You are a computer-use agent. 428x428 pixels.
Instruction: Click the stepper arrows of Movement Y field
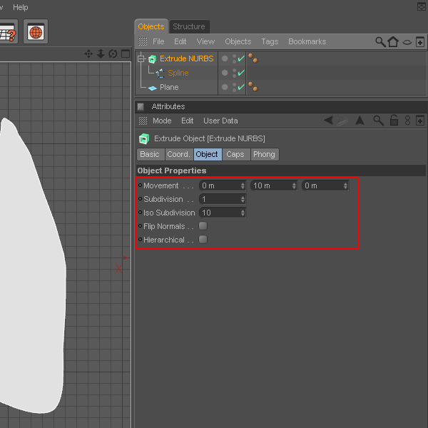[x=294, y=186]
